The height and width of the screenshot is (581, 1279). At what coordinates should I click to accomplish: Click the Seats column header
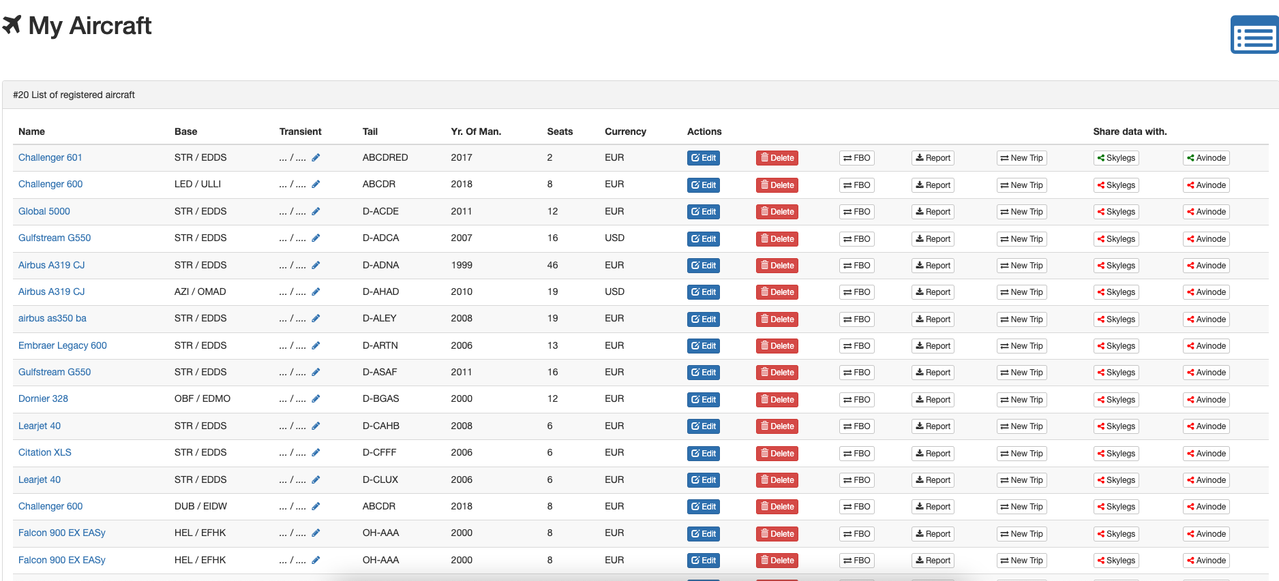pos(559,131)
